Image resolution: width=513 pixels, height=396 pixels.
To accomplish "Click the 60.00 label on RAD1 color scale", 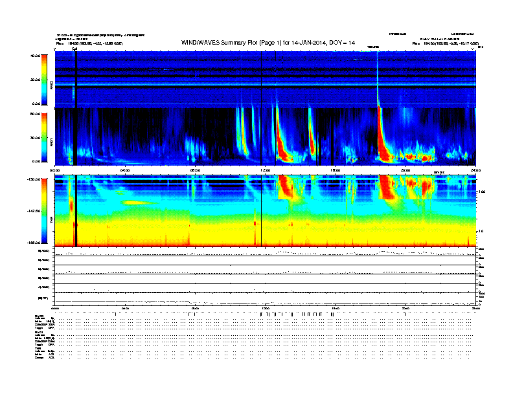I will click(35, 114).
